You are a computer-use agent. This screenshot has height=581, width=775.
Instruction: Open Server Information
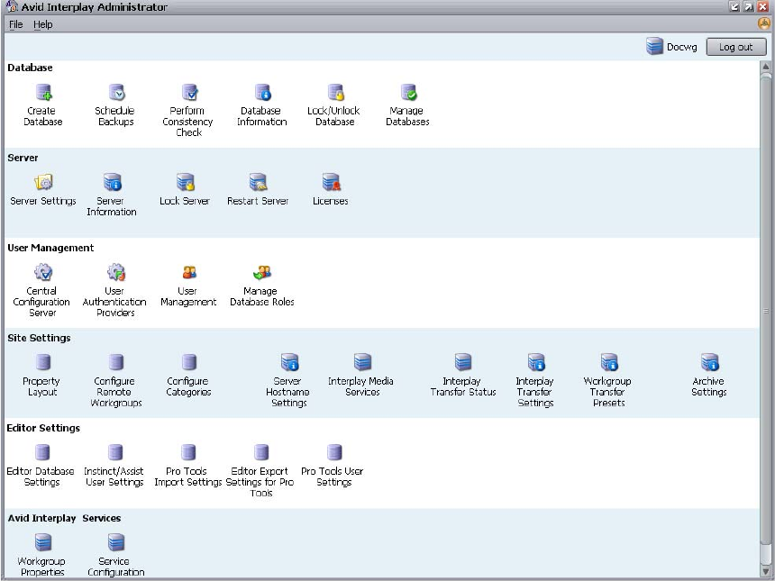(x=112, y=195)
